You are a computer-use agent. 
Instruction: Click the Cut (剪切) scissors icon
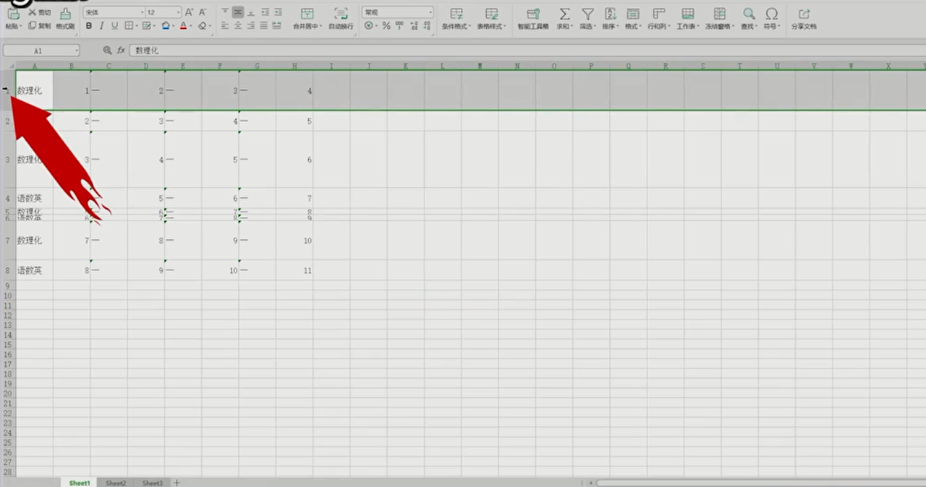coord(33,12)
